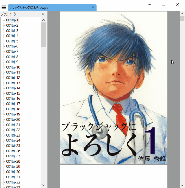Open bookmark 001bj-26
185x188 pixels.
(x=13, y=151)
